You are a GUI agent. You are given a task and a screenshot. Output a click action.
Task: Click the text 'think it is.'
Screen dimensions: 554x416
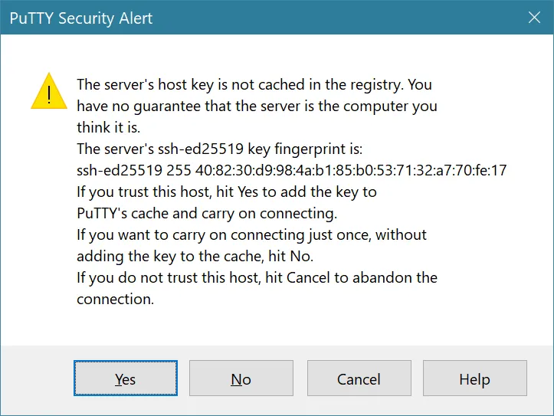click(109, 127)
